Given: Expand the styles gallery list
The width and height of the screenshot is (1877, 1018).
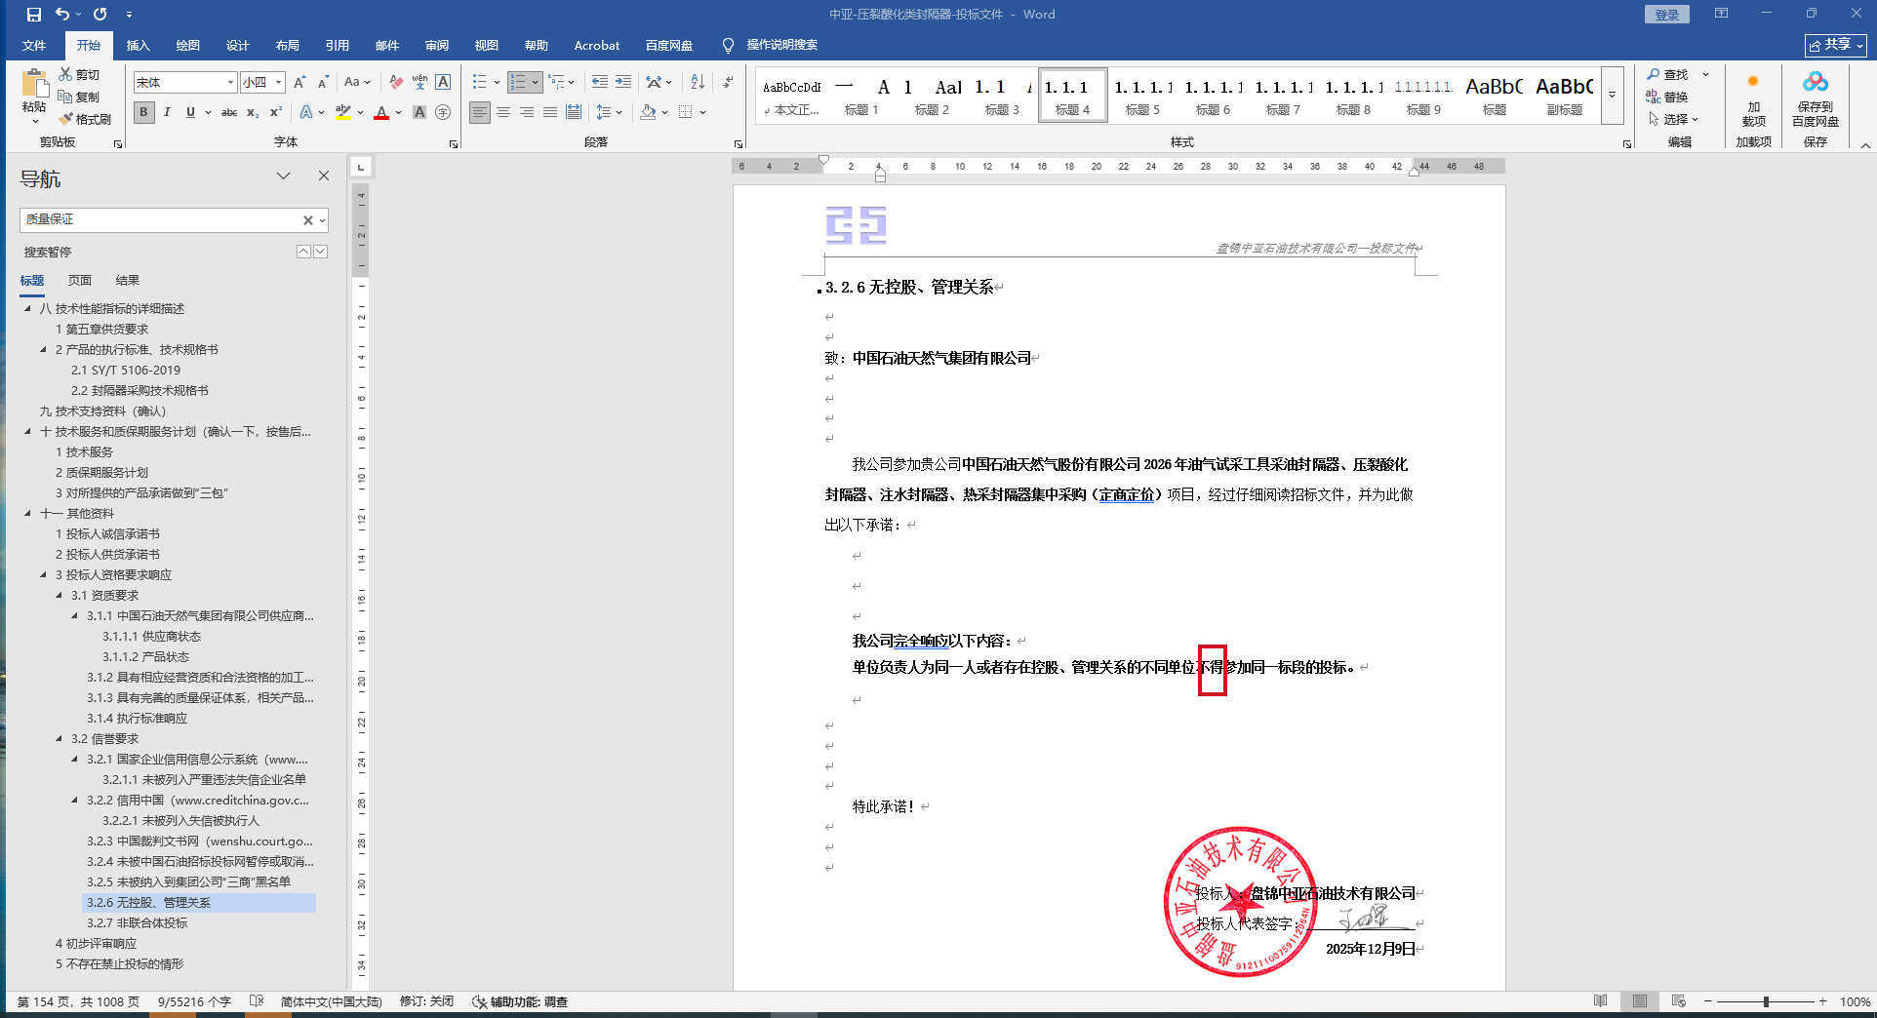Looking at the screenshot, I should [x=1612, y=96].
